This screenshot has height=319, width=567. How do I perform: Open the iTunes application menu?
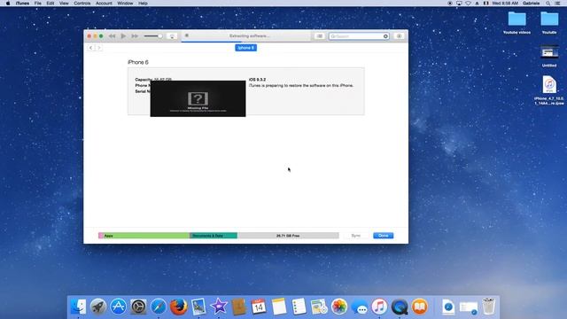click(x=22, y=4)
